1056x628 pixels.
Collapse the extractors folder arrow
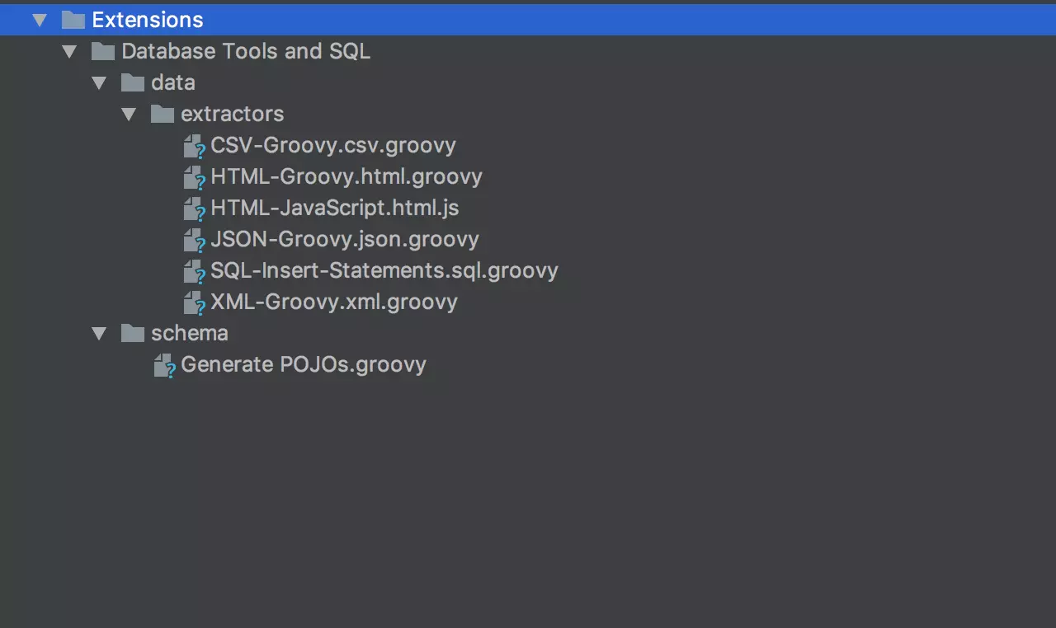pos(129,115)
